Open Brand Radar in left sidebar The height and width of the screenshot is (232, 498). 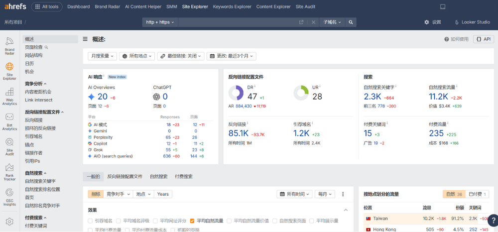(9, 46)
